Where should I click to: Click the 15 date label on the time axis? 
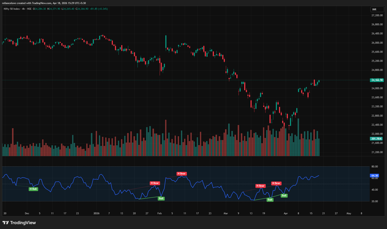(x=311, y=213)
